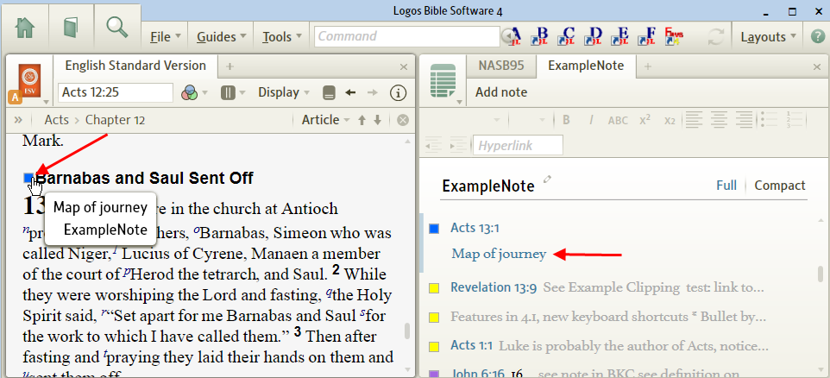Align text right
Screen dimensions: 830x378
[745, 120]
